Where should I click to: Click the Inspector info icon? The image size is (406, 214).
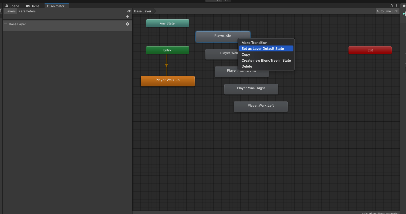(x=404, y=6)
